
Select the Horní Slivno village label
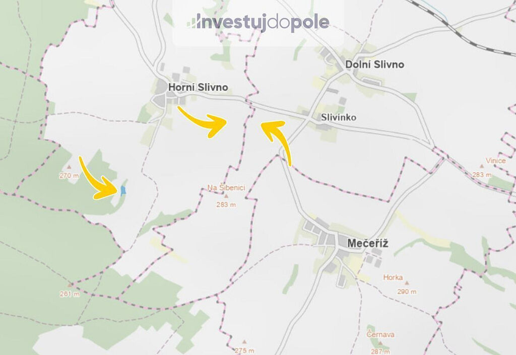coord(198,88)
